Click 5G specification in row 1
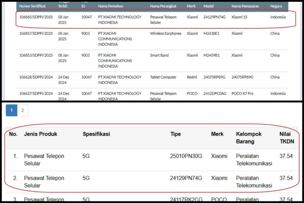This screenshot has width=304, height=203. pyautogui.click(x=86, y=156)
